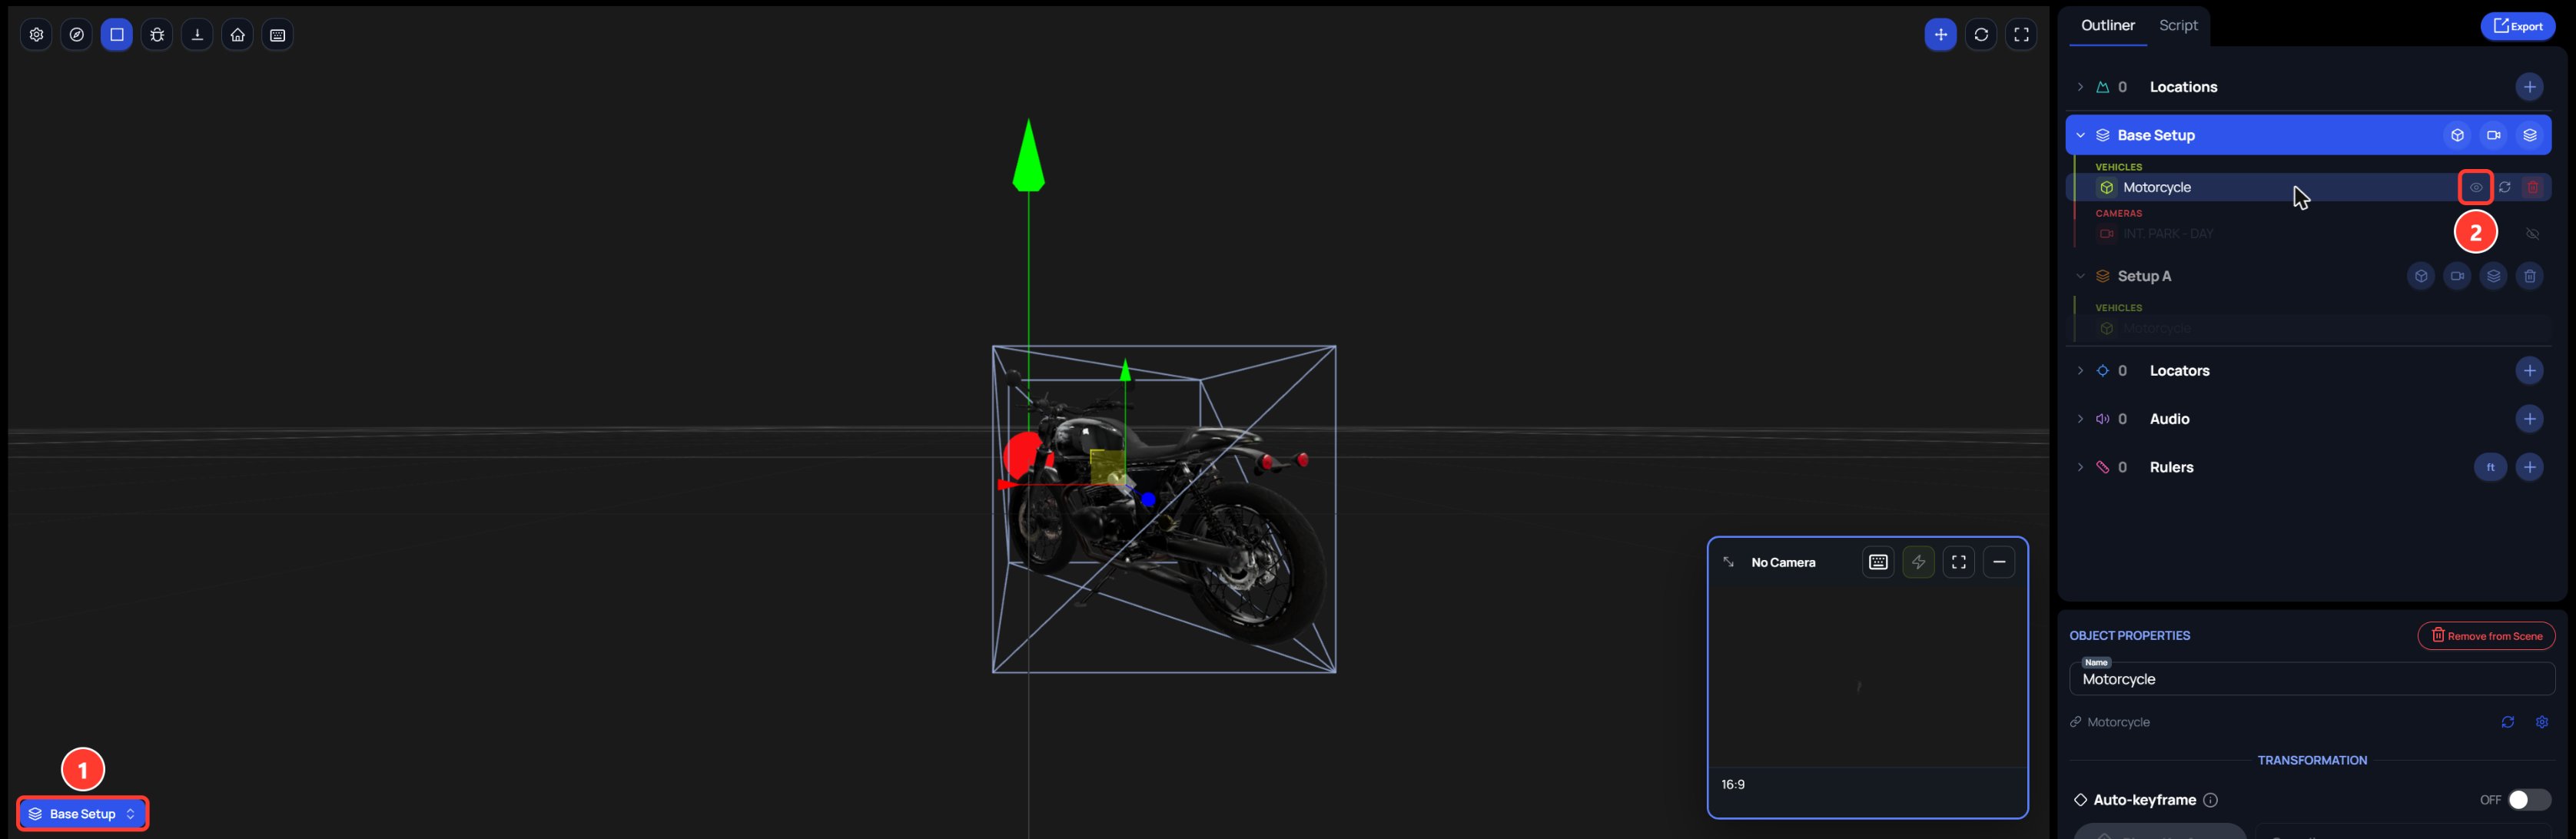Click refresh icon in Object Properties

(2507, 722)
